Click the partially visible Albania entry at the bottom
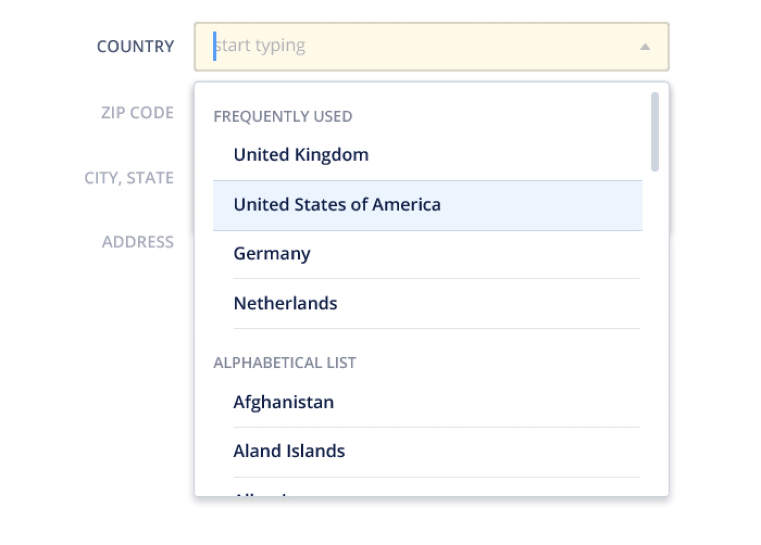This screenshot has height=545, width=761. pos(262,493)
